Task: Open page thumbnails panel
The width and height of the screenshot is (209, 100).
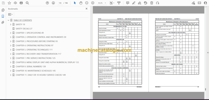Action: pos(3,10)
